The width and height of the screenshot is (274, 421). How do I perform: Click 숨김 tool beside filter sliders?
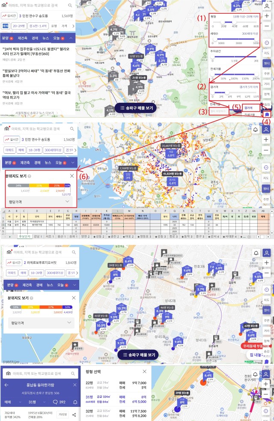(x=267, y=104)
